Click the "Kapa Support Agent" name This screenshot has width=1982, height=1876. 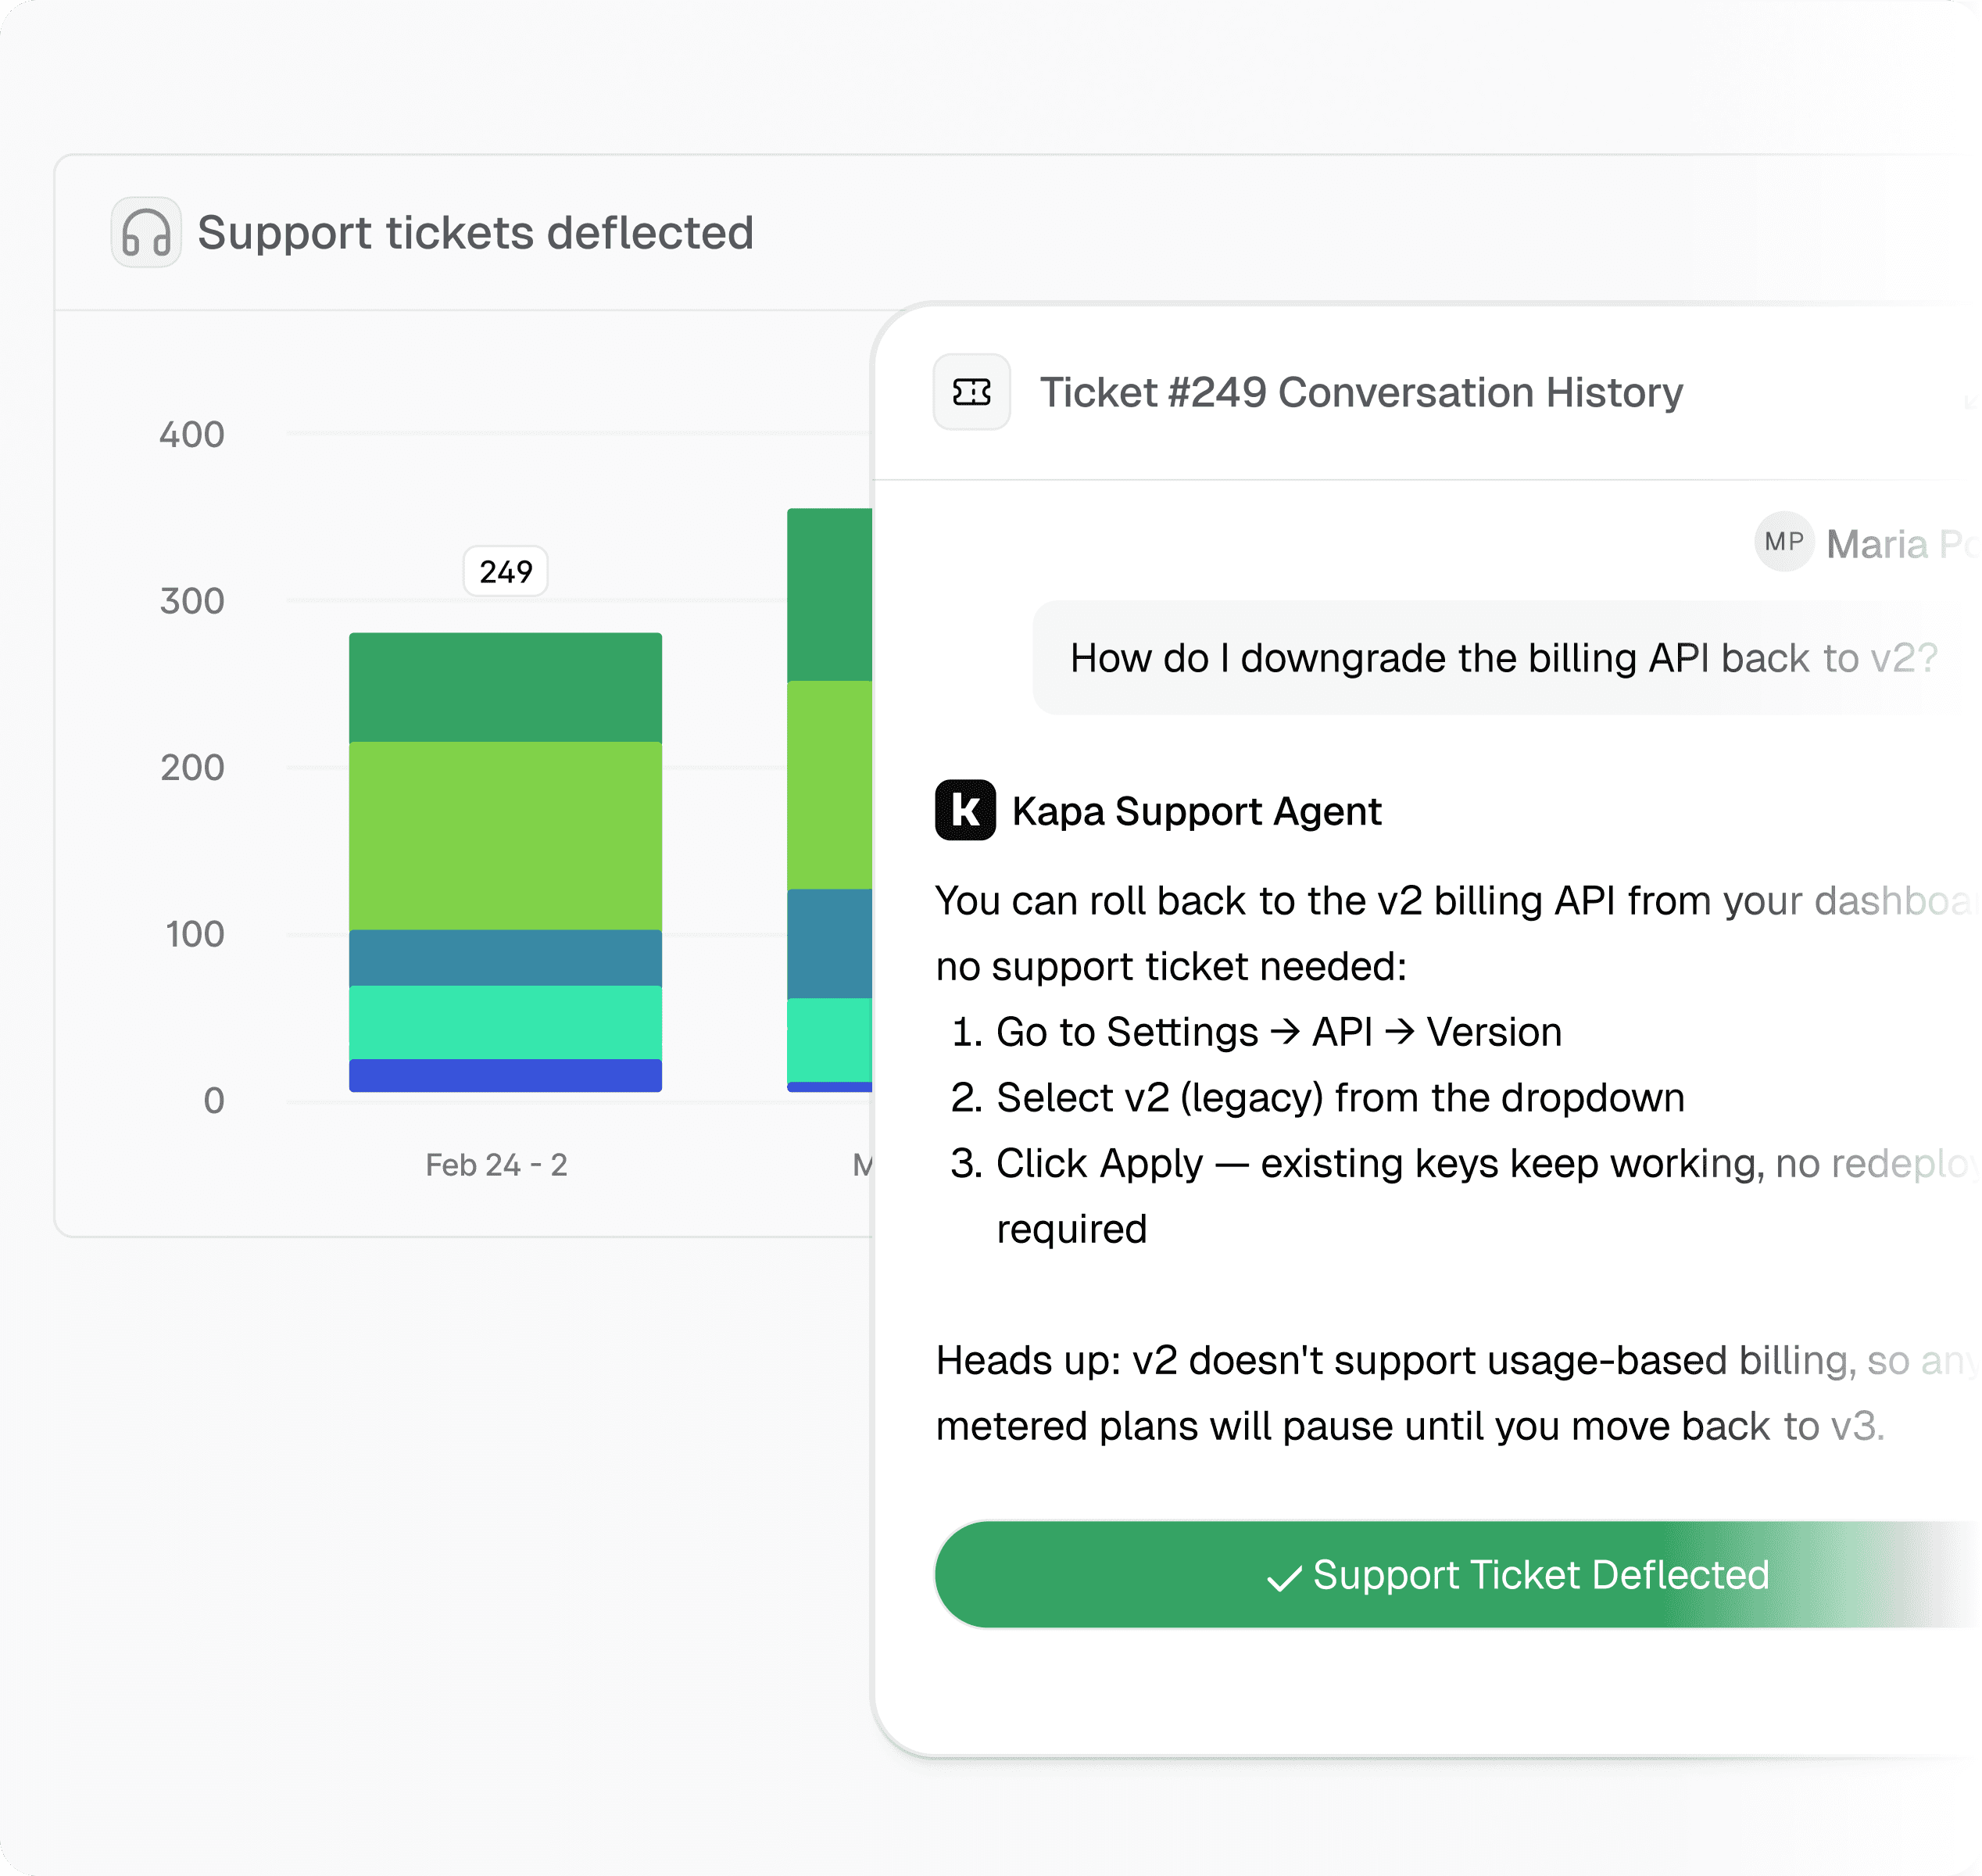pyautogui.click(x=1196, y=811)
